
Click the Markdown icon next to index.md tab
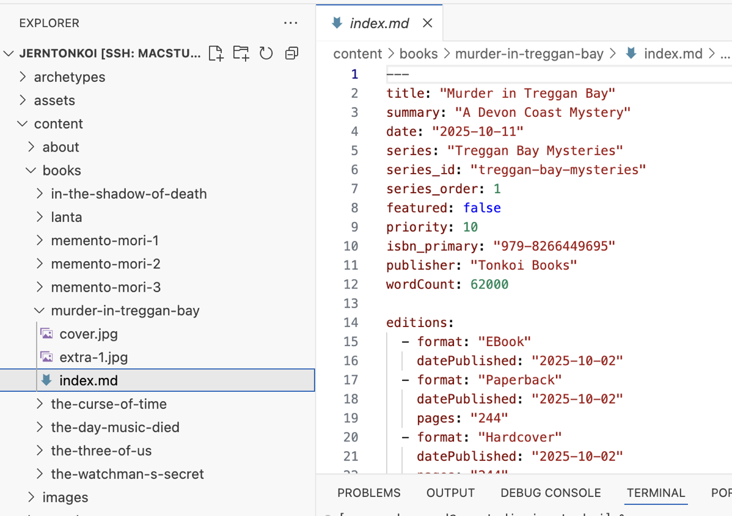point(337,23)
